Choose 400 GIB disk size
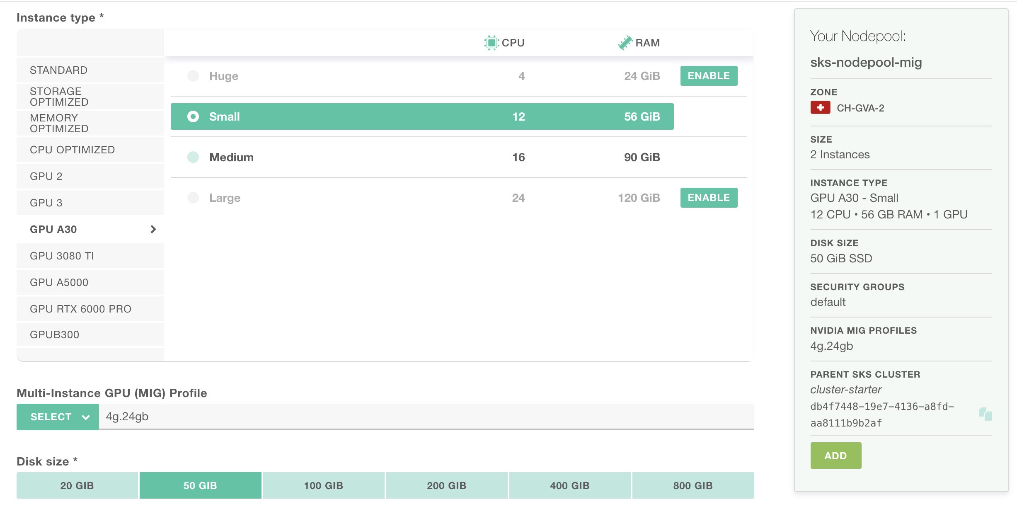This screenshot has width=1017, height=509. 570,485
